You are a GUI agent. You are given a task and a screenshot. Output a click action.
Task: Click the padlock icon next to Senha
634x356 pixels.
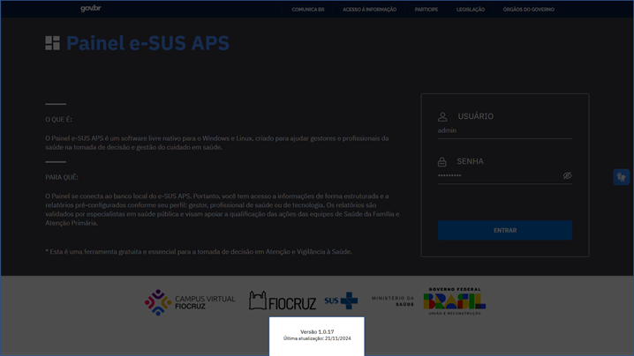442,162
